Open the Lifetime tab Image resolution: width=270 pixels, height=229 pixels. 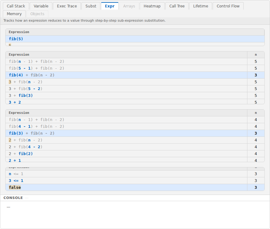[200, 6]
